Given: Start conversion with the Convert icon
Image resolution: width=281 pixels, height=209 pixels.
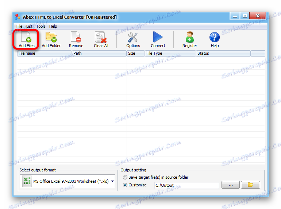Looking at the screenshot, I should pos(158,37).
